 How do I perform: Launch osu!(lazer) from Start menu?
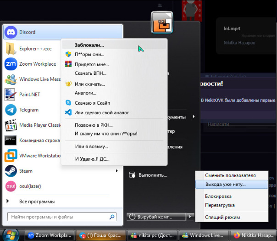tap(62, 186)
